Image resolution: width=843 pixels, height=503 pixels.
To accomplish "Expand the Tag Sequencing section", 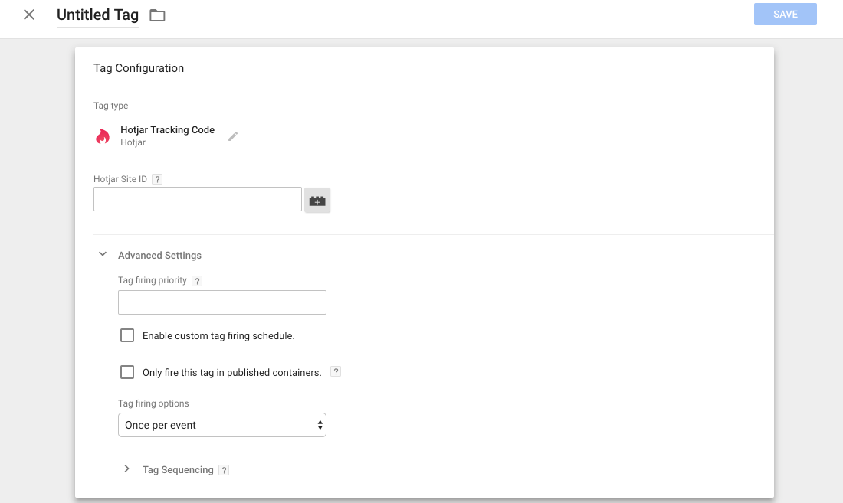I will click(127, 469).
